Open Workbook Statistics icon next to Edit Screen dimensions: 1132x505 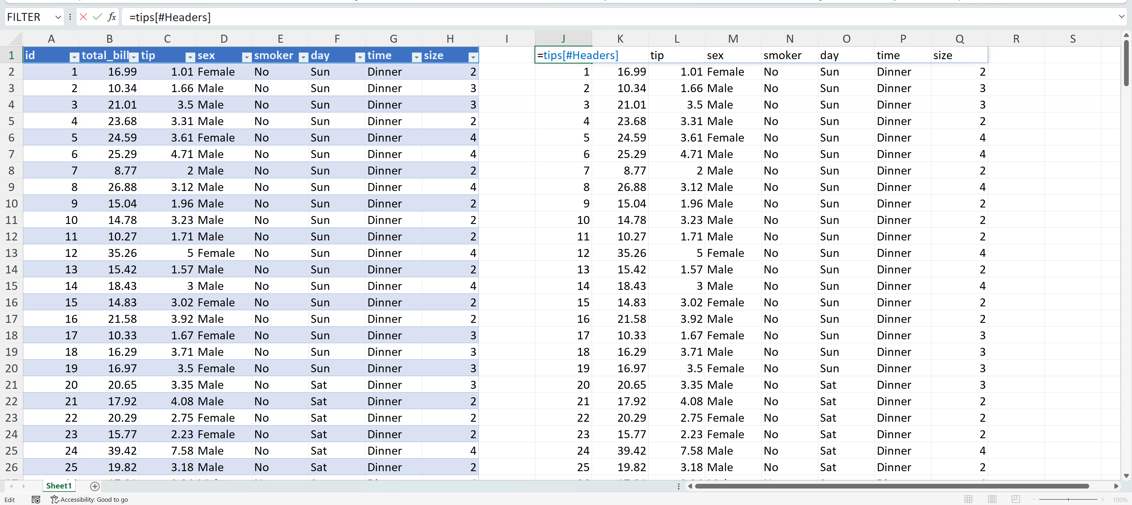click(x=36, y=500)
